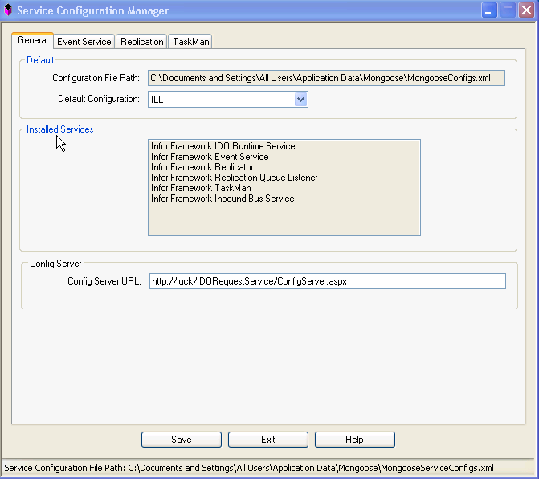
Task: Open the Event Service tab
Action: pos(84,42)
